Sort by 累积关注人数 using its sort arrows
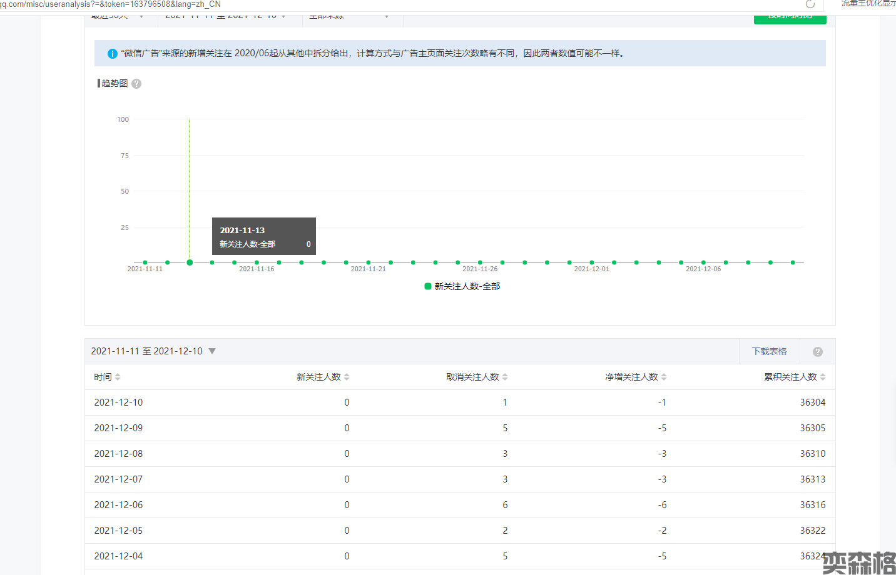This screenshot has height=575, width=896. tap(823, 377)
